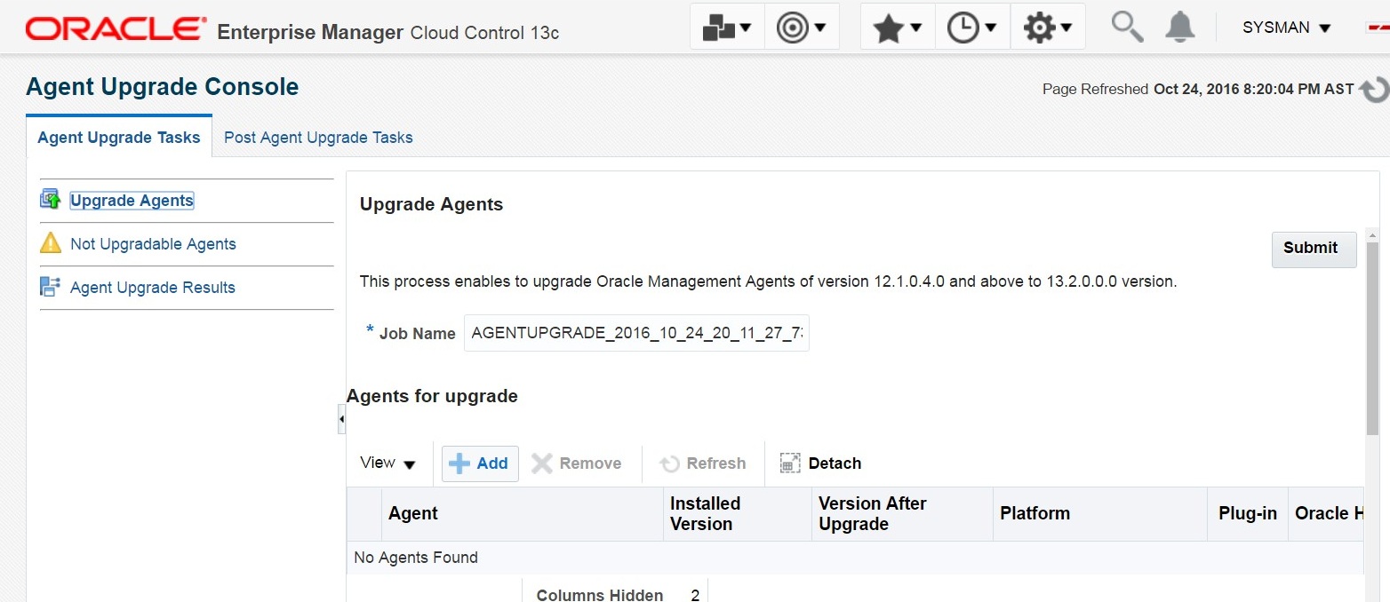Open the SYSMAN user dropdown

click(x=1287, y=28)
